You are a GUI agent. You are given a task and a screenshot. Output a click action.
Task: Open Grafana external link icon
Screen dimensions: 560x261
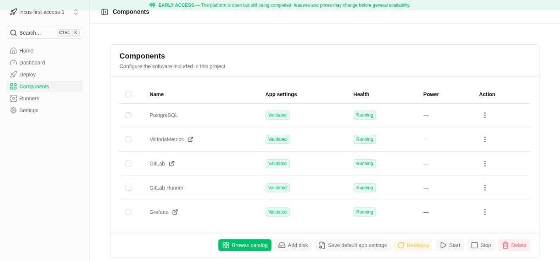click(x=175, y=212)
